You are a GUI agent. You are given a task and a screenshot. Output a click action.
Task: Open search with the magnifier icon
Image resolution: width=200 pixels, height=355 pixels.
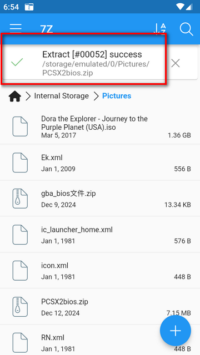(187, 29)
